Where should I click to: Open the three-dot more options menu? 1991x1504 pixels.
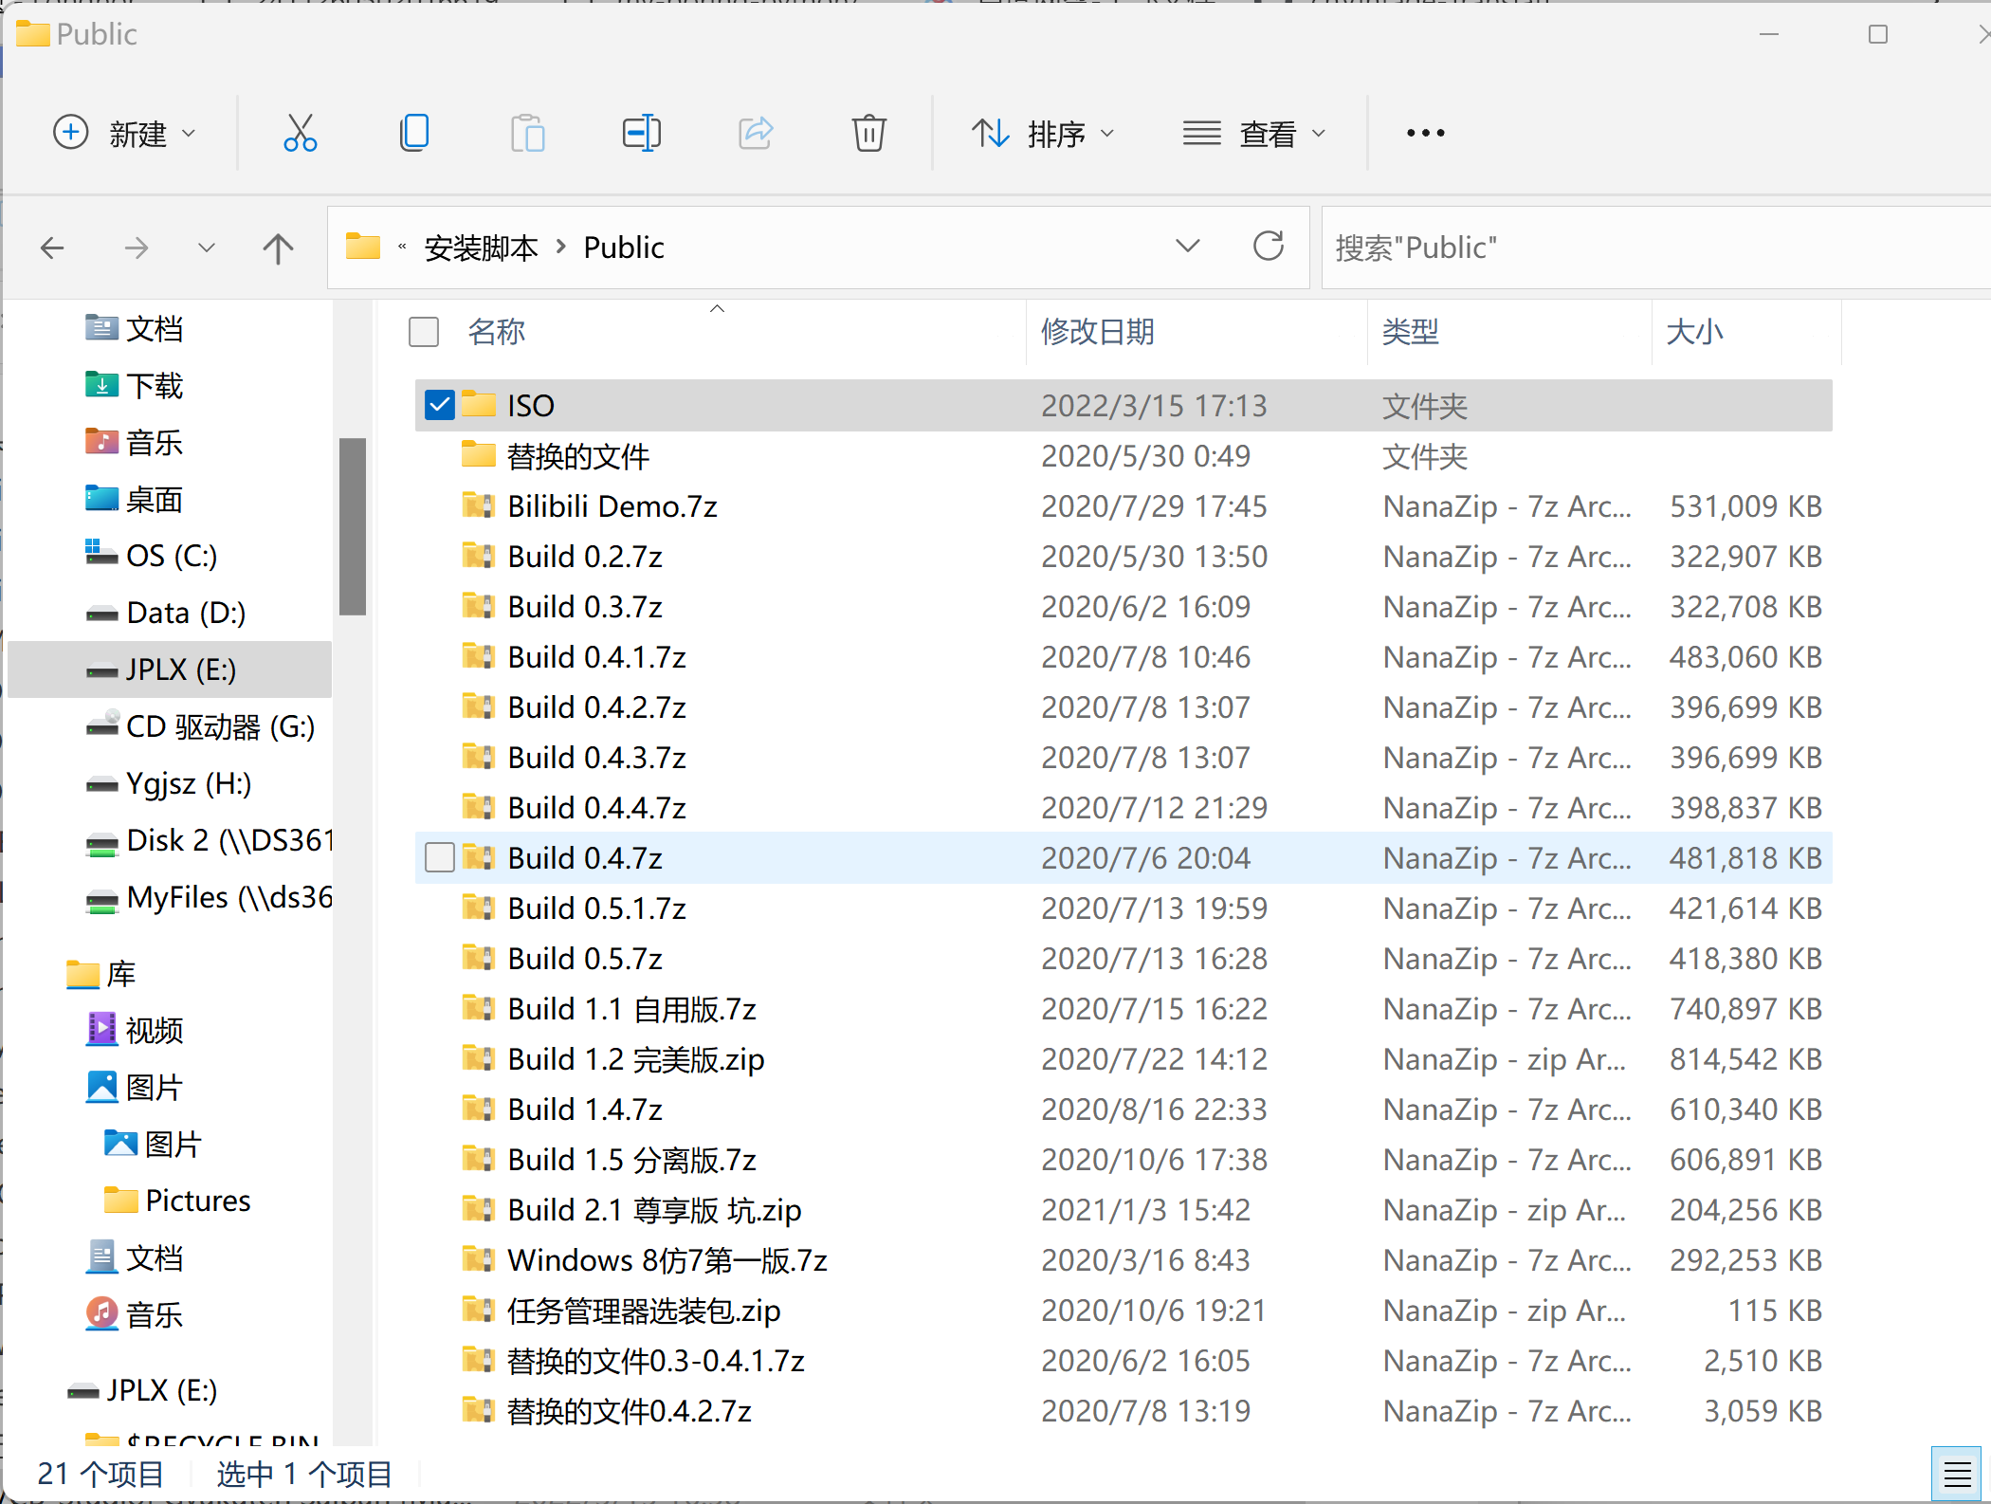point(1425,134)
